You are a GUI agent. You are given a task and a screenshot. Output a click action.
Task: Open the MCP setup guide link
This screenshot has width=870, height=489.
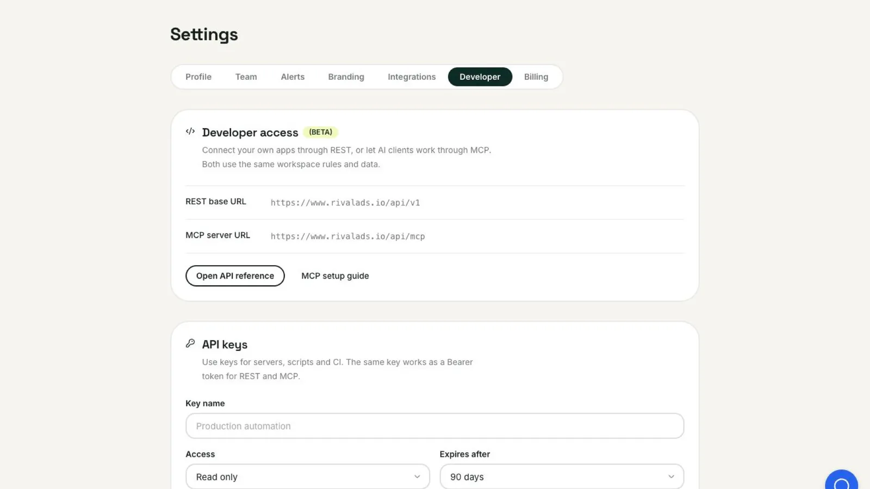pos(335,276)
